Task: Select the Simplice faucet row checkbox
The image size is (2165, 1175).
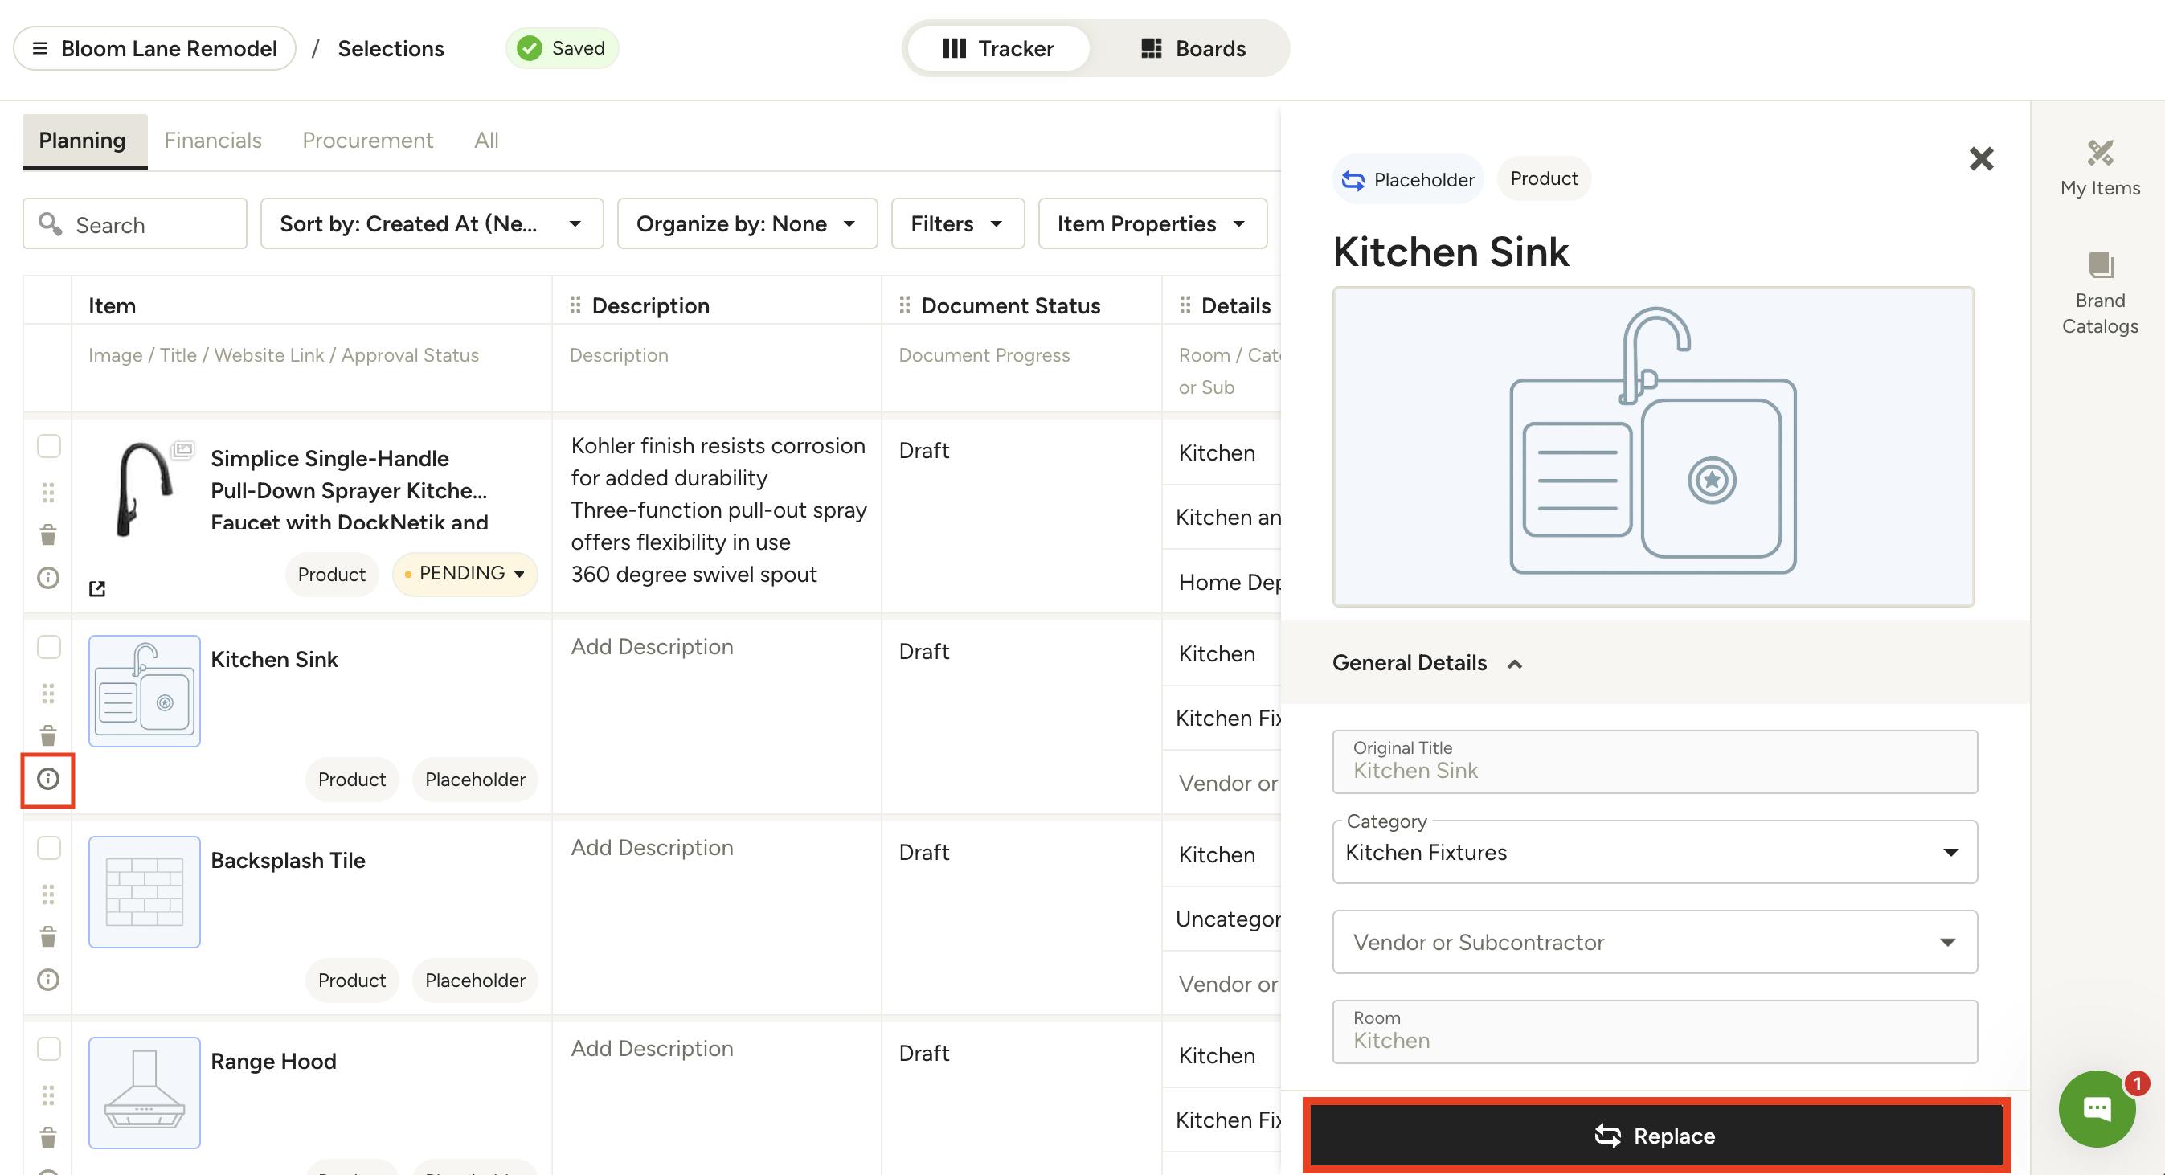Action: tap(49, 445)
